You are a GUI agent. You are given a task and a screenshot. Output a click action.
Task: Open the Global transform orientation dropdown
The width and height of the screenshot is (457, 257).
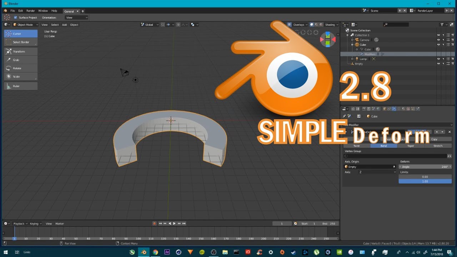pyautogui.click(x=150, y=25)
